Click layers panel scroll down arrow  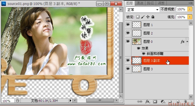tap(191, 97)
